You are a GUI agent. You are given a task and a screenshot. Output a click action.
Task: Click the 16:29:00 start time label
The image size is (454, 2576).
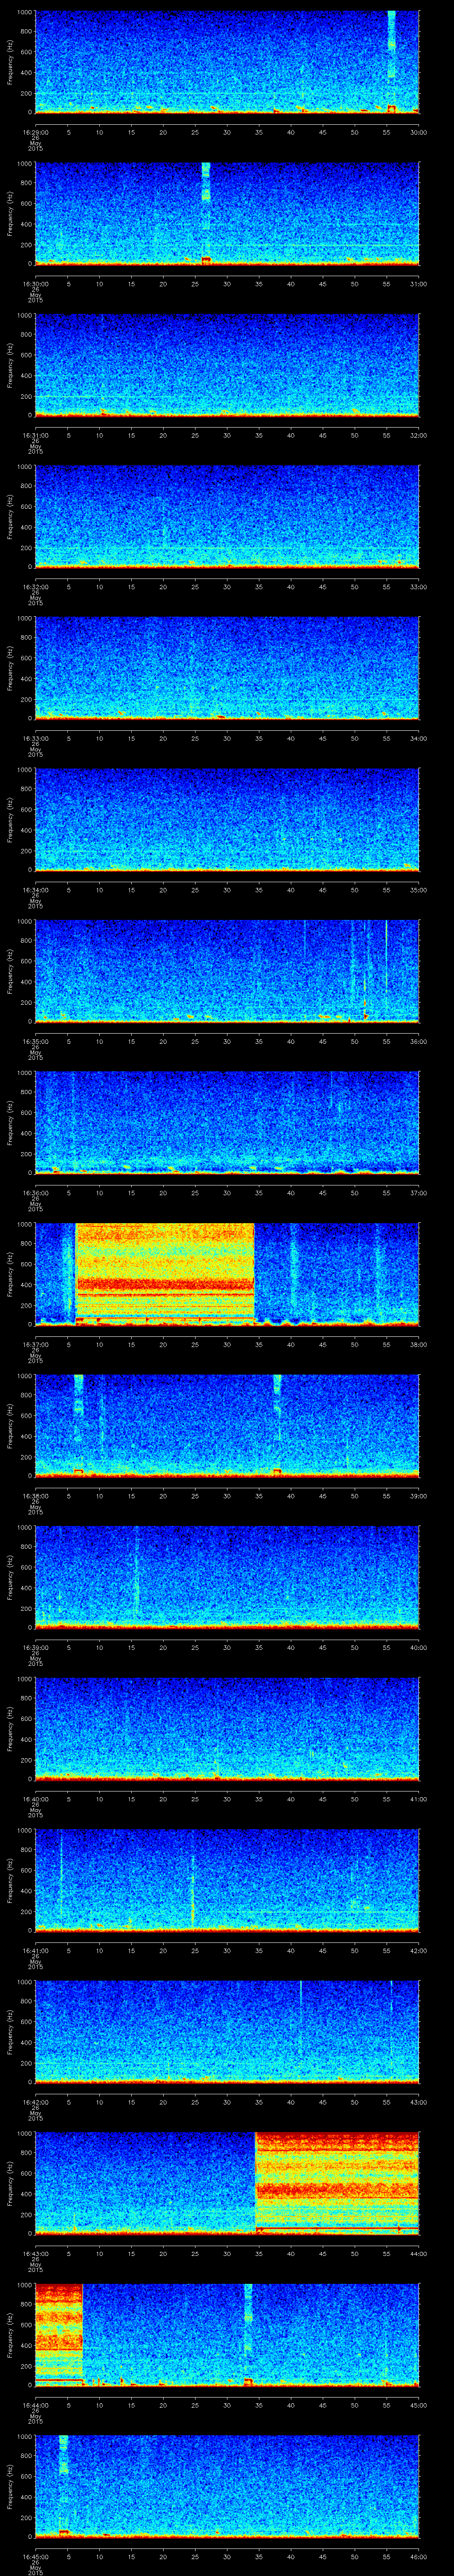click(x=35, y=132)
